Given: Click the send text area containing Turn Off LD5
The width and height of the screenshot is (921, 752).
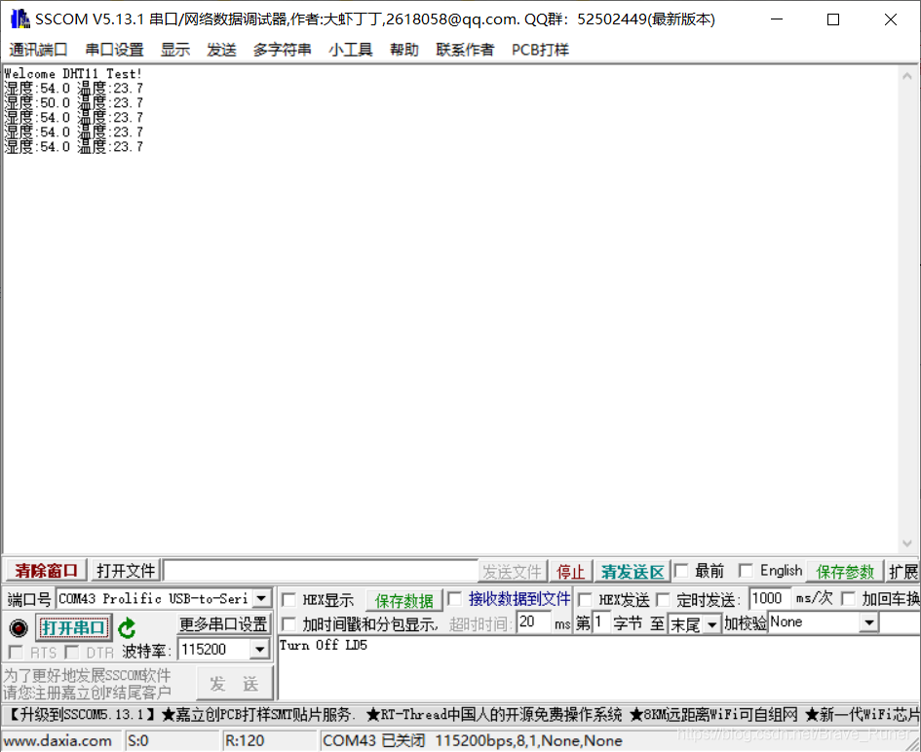Looking at the screenshot, I should point(599,667).
